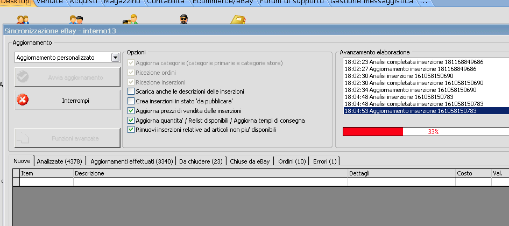
Task: Open the Magazzino top tab
Action: [x=122, y=2]
